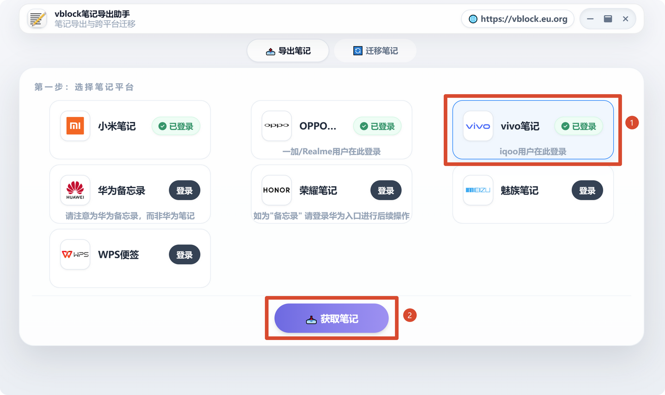
Task: Minimize the vblock window
Action: (x=590, y=19)
